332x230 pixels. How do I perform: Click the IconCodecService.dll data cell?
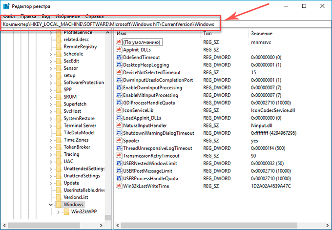(273, 110)
